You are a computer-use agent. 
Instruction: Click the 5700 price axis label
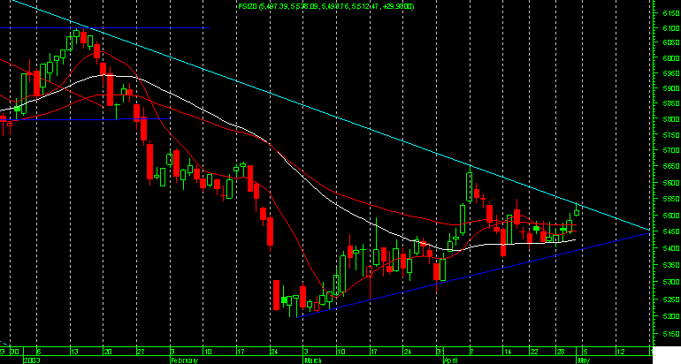(x=671, y=151)
